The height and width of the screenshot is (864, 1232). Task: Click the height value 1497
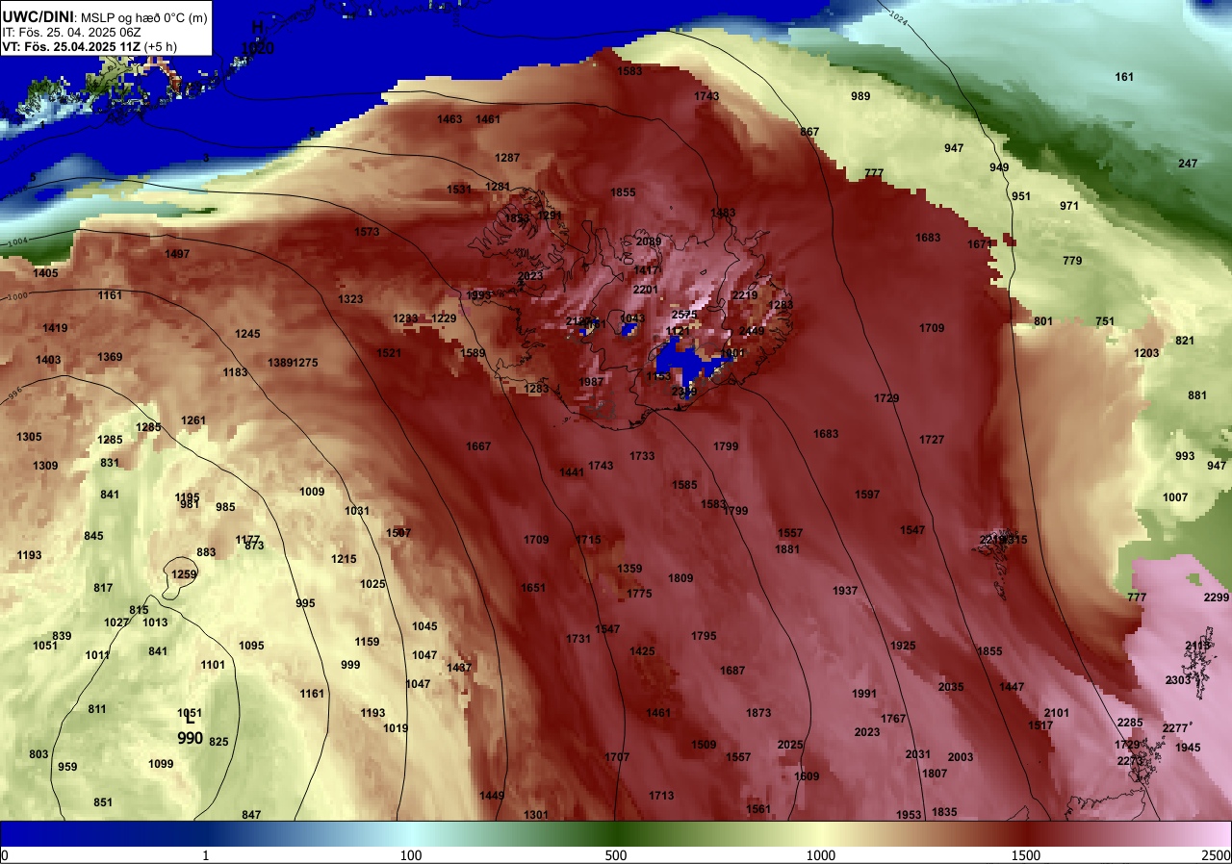[177, 254]
